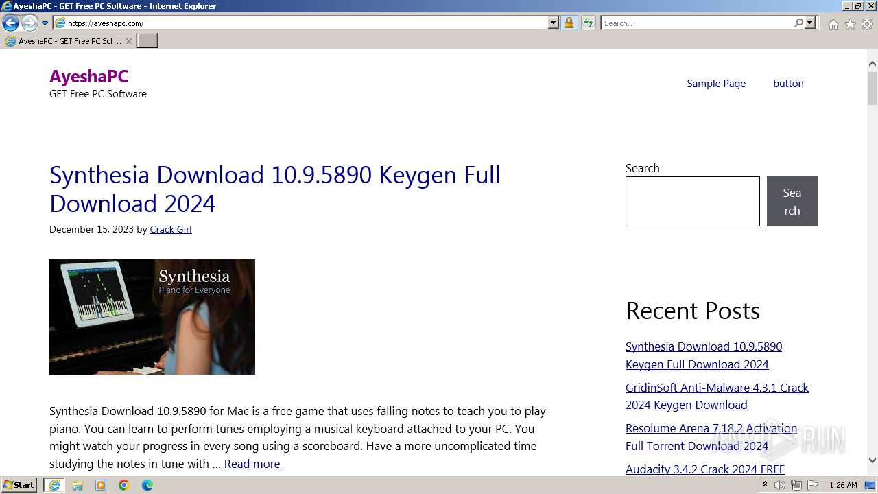Click the Recent Posts heading
Screen dimensions: 878x494
point(693,311)
